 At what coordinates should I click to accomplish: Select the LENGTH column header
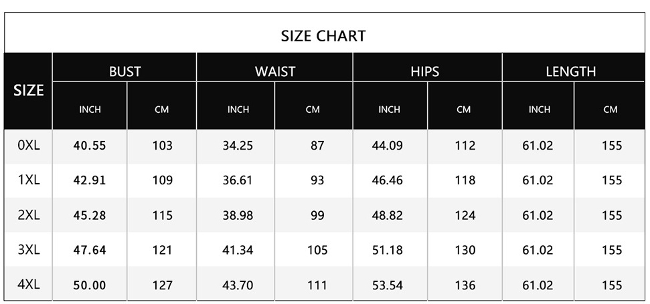(x=570, y=71)
